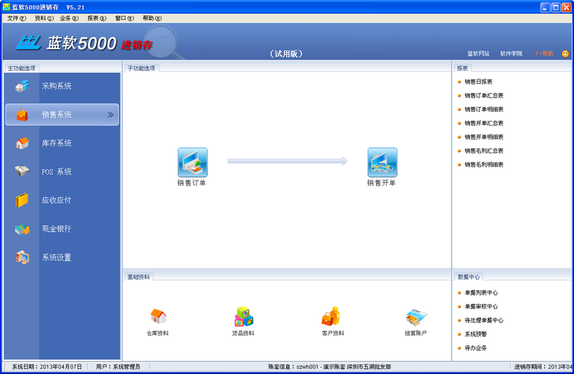
Task: Open the 销售毛利明细表 report
Action: point(483,165)
